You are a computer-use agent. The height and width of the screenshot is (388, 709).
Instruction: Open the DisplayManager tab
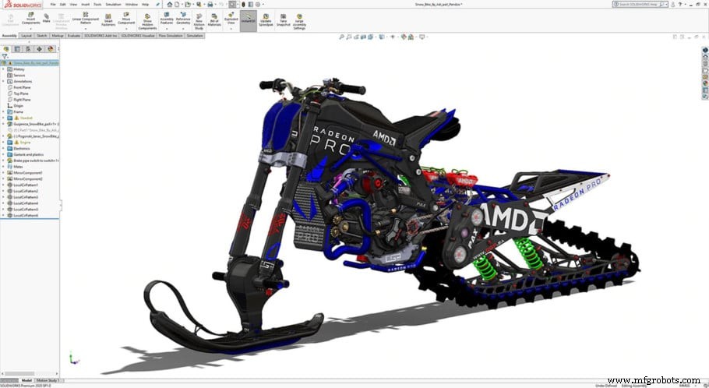pos(50,49)
